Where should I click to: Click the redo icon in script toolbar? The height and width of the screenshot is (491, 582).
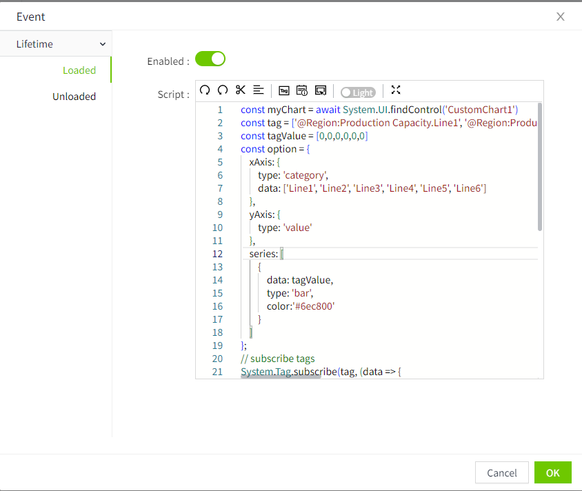(x=223, y=90)
